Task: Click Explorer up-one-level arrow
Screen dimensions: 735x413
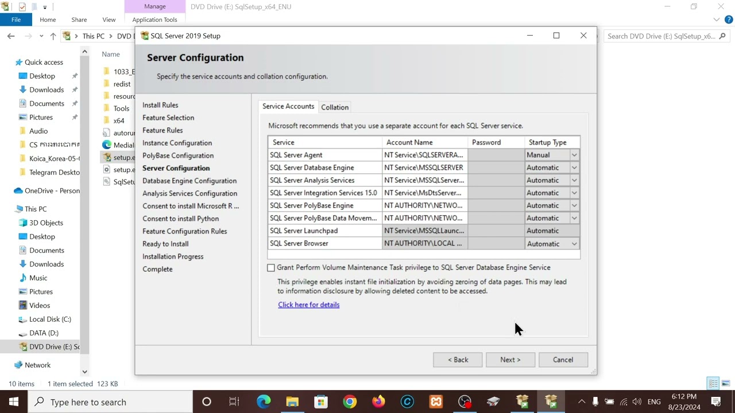Action: click(x=53, y=36)
